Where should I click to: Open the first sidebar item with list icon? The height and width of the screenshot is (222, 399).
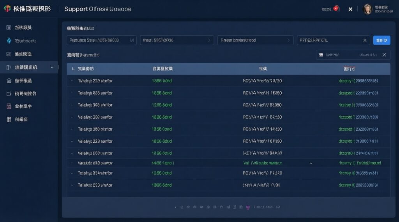click(x=9, y=27)
